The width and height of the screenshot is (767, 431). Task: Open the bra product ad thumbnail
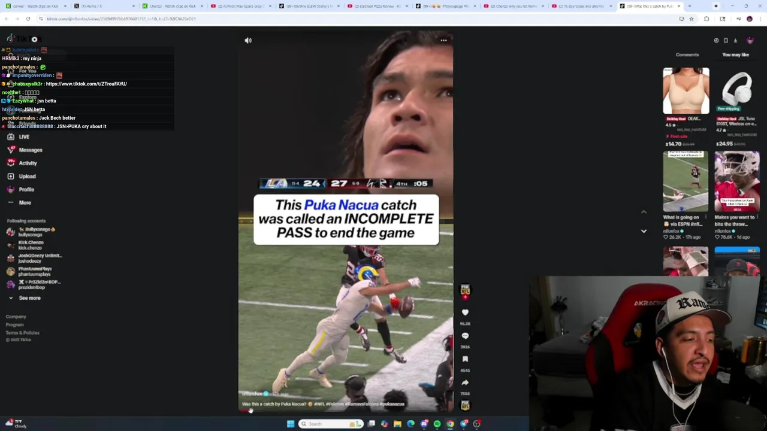[686, 90]
